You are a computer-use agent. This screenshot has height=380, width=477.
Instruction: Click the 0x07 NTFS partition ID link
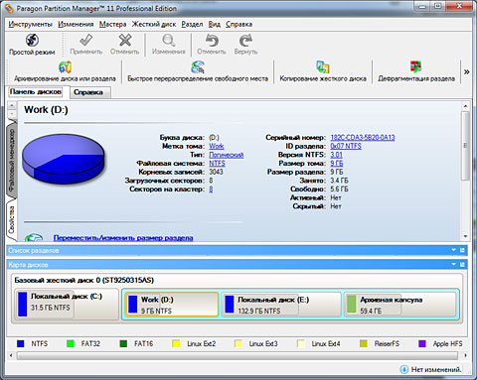pos(346,146)
